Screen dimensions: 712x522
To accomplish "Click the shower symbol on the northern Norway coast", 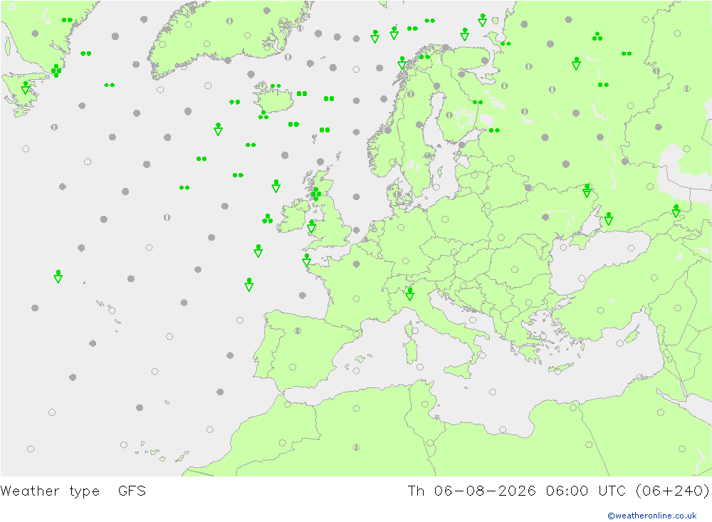I will (x=402, y=63).
